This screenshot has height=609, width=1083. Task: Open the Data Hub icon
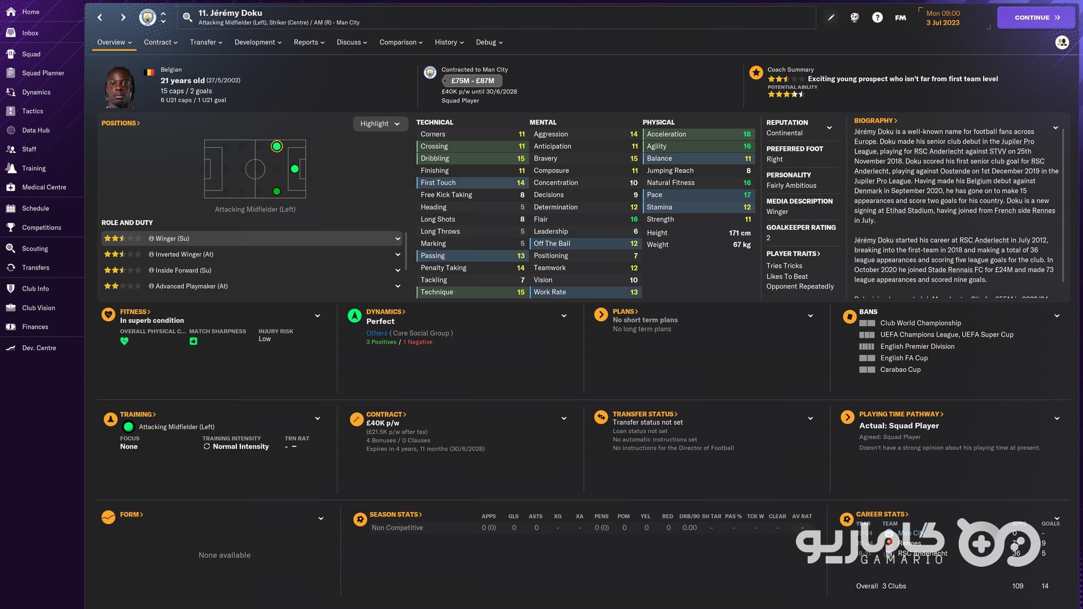(x=11, y=130)
